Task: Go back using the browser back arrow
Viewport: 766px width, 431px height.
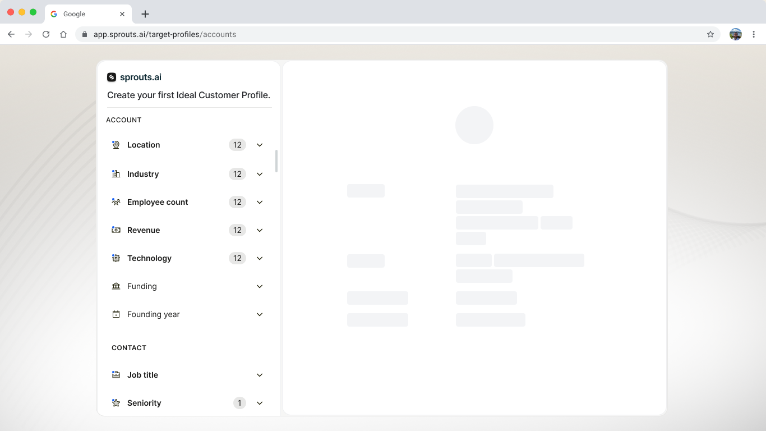Action: point(11,34)
